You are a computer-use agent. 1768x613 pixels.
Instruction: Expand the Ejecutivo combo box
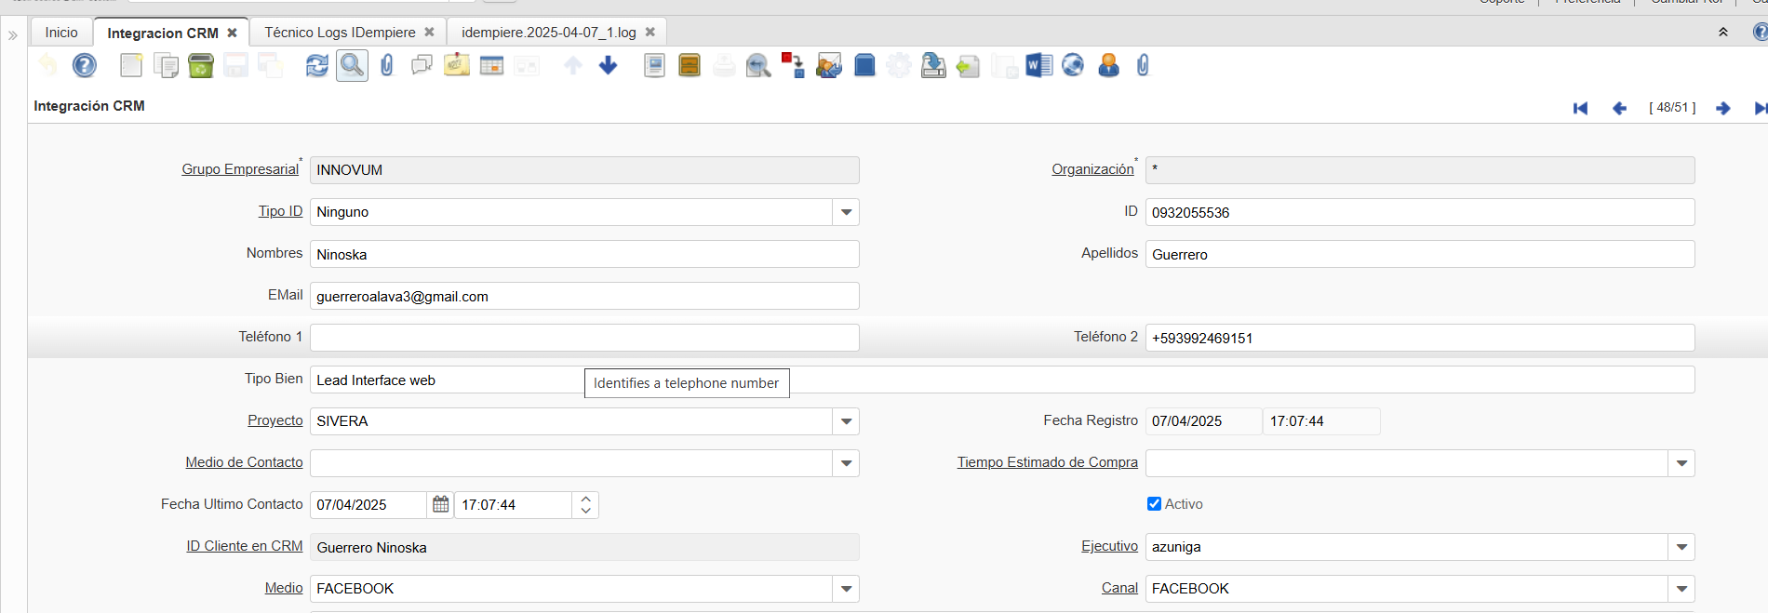pyautogui.click(x=1681, y=547)
